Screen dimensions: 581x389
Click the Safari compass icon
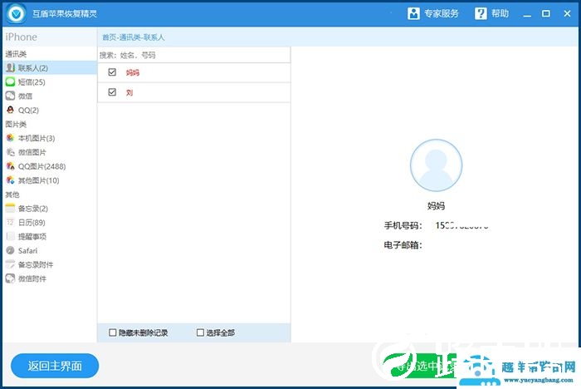coord(10,250)
